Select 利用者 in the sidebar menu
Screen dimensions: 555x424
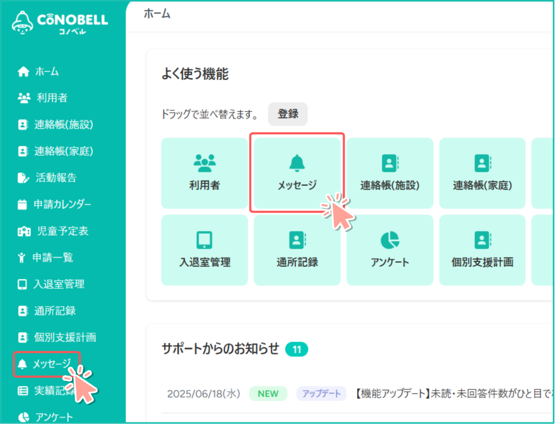[x=51, y=98]
